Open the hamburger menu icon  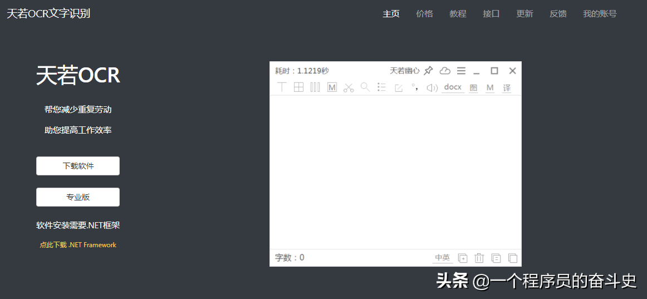pyautogui.click(x=462, y=71)
